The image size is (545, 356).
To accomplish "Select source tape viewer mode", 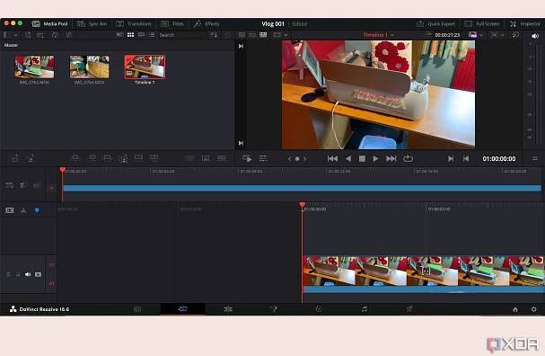I will [252, 35].
